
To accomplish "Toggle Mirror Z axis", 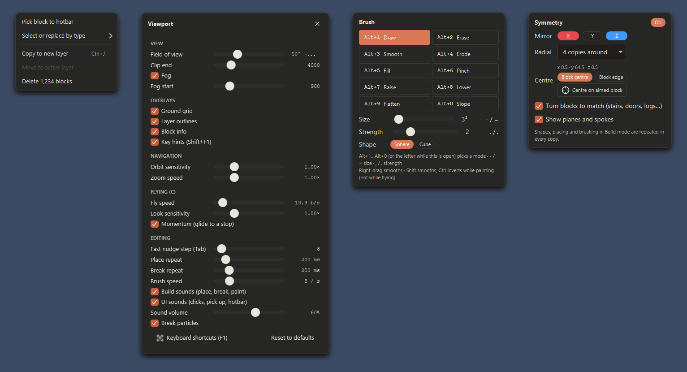I will [x=617, y=36].
